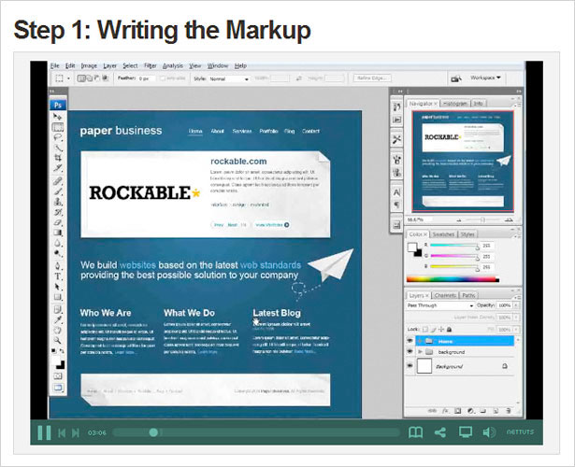
Task: Toggle visibility of the background folder layer
Action: pos(410,351)
